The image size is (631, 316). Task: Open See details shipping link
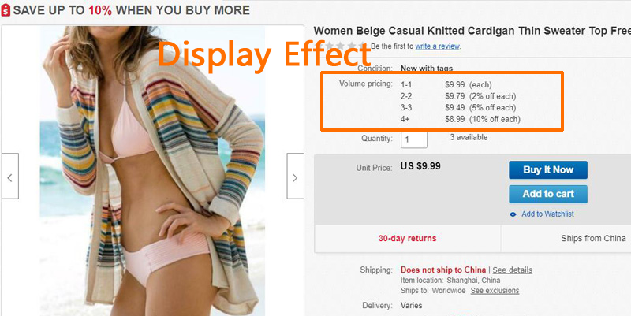click(x=512, y=270)
